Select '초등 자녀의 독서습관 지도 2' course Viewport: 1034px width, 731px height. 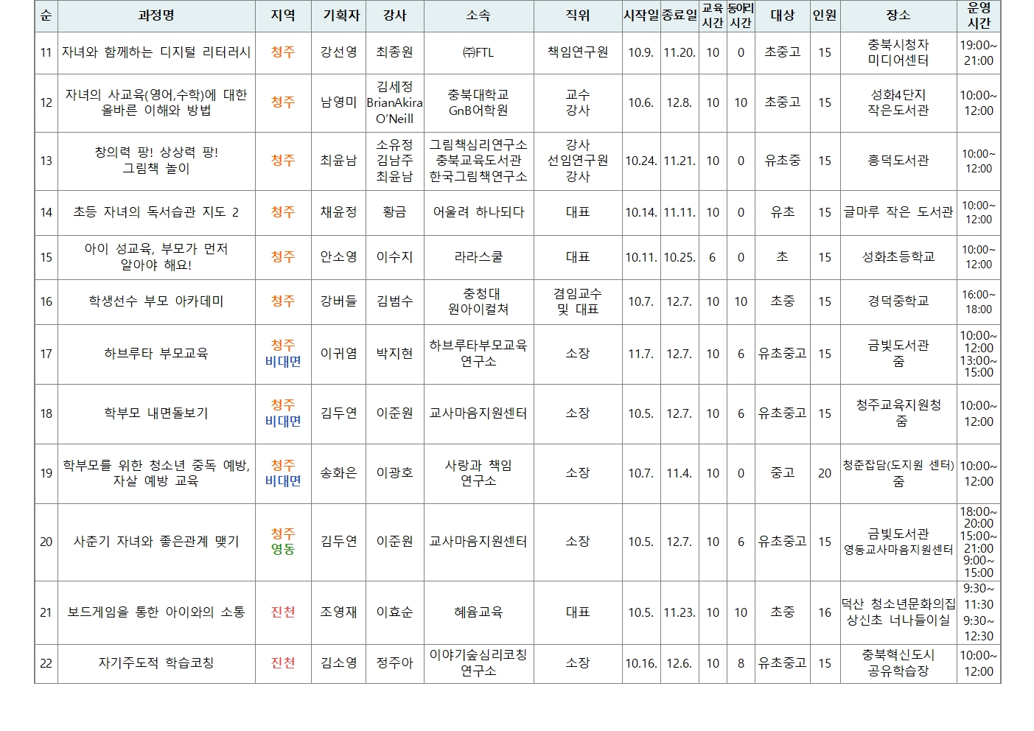pos(156,212)
